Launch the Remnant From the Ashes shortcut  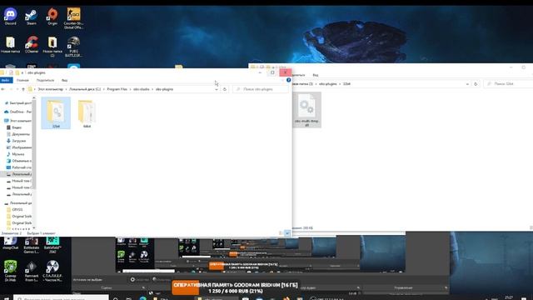32,271
